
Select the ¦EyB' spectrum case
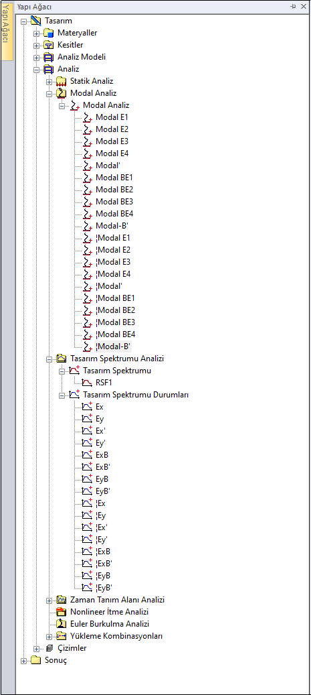(x=104, y=588)
